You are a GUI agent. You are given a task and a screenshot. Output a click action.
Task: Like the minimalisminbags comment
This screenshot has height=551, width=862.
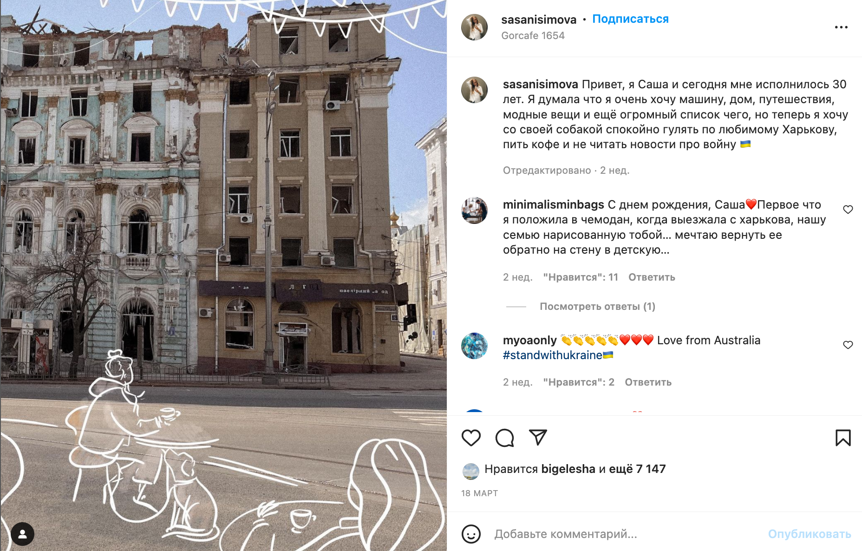point(848,210)
